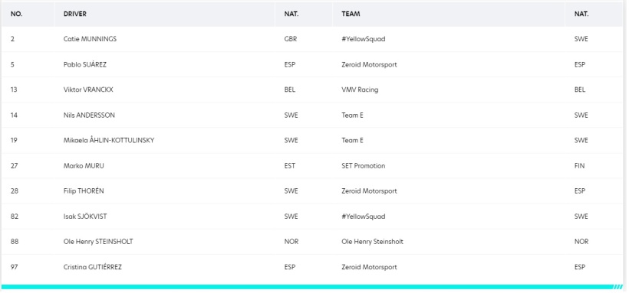The height and width of the screenshot is (293, 629).
Task: Click the TEAM column header
Action: pyautogui.click(x=351, y=14)
